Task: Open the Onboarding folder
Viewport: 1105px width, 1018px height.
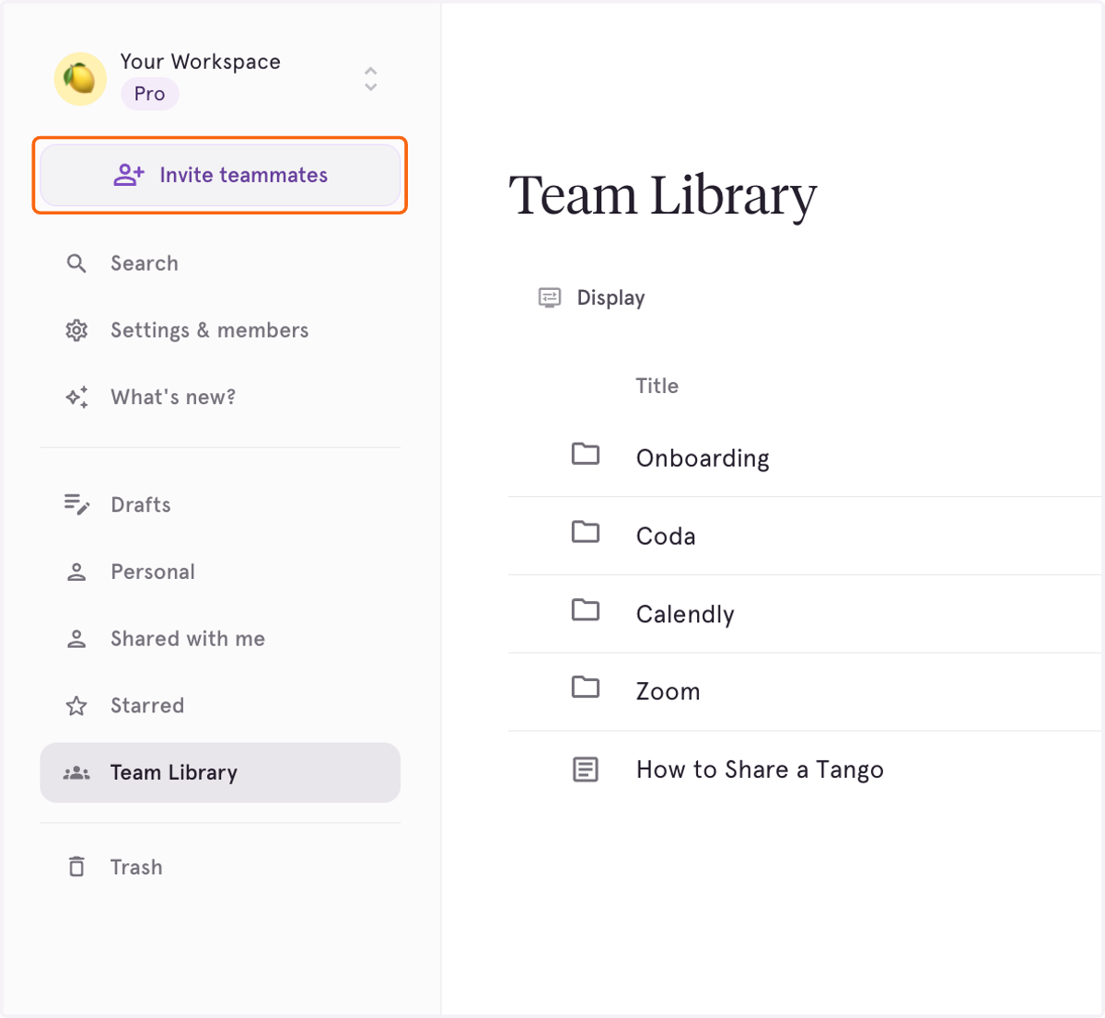Action: [x=703, y=458]
